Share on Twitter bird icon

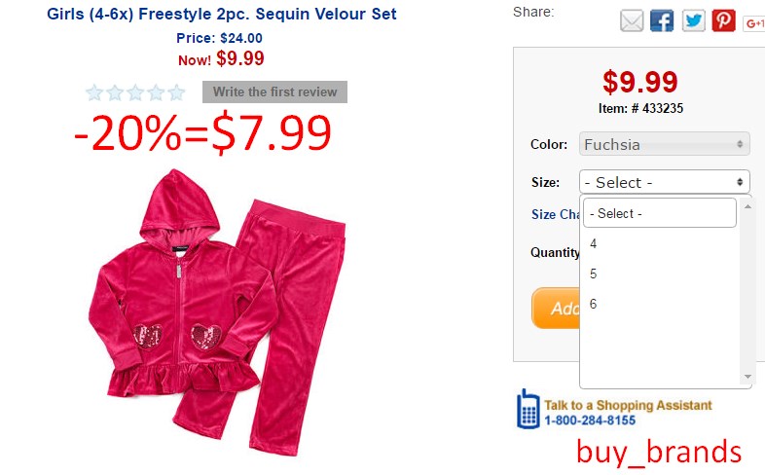tap(693, 21)
